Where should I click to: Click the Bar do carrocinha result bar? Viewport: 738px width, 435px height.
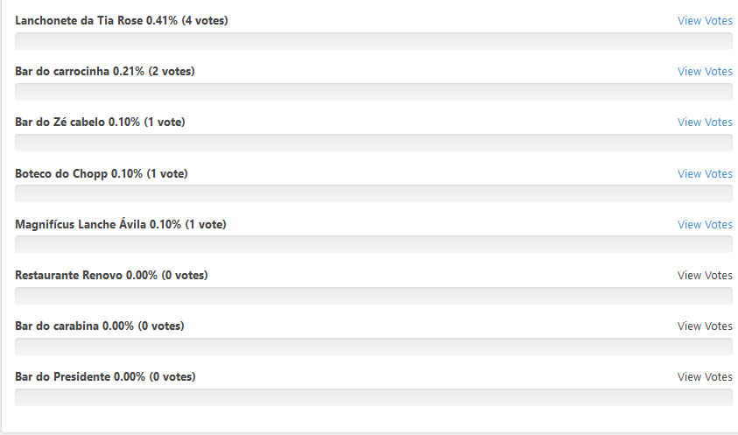tap(374, 92)
